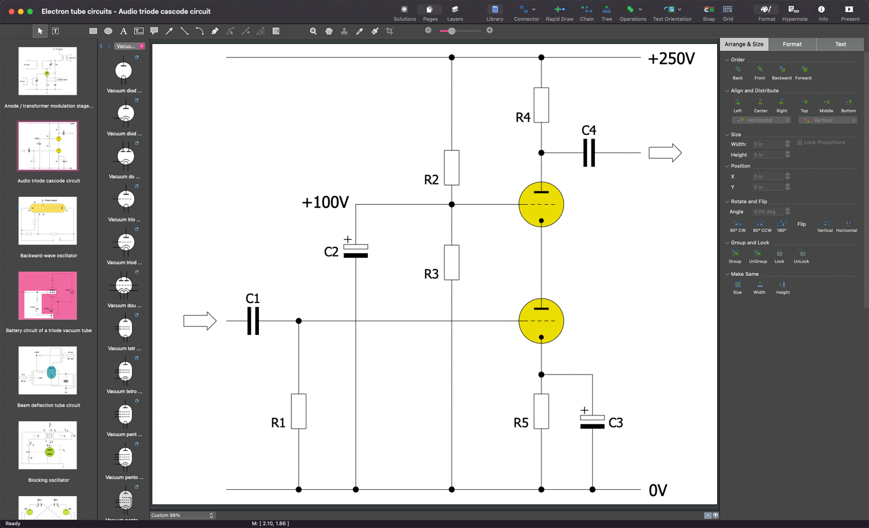Switch to the Text tab
The height and width of the screenshot is (528, 869).
click(840, 44)
